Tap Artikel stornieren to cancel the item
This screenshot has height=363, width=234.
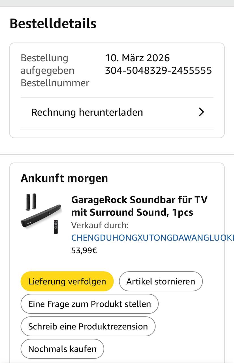(x=161, y=282)
